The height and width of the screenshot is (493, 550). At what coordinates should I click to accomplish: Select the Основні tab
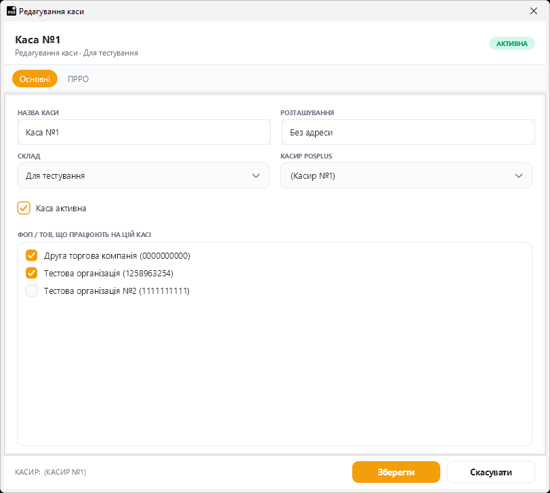pos(35,79)
